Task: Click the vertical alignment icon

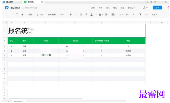Action: 127,15
